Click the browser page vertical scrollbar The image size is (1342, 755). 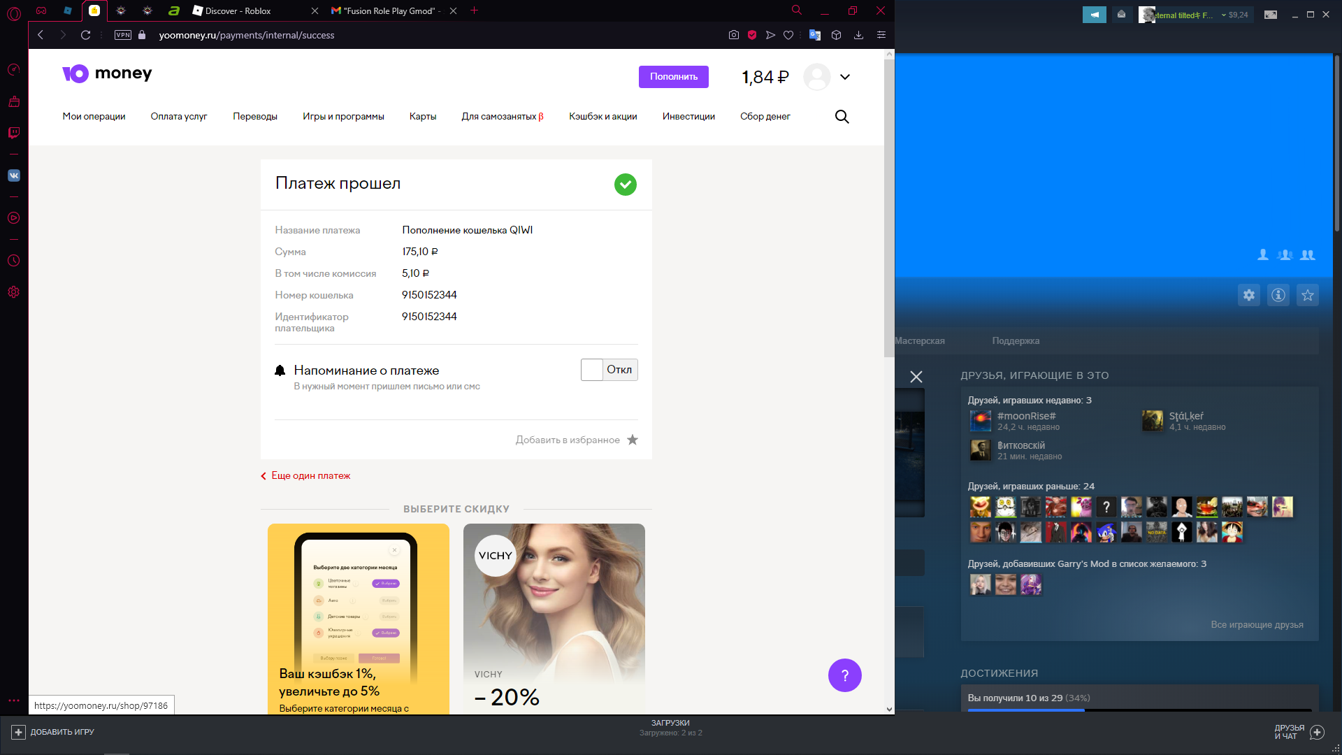[889, 208]
